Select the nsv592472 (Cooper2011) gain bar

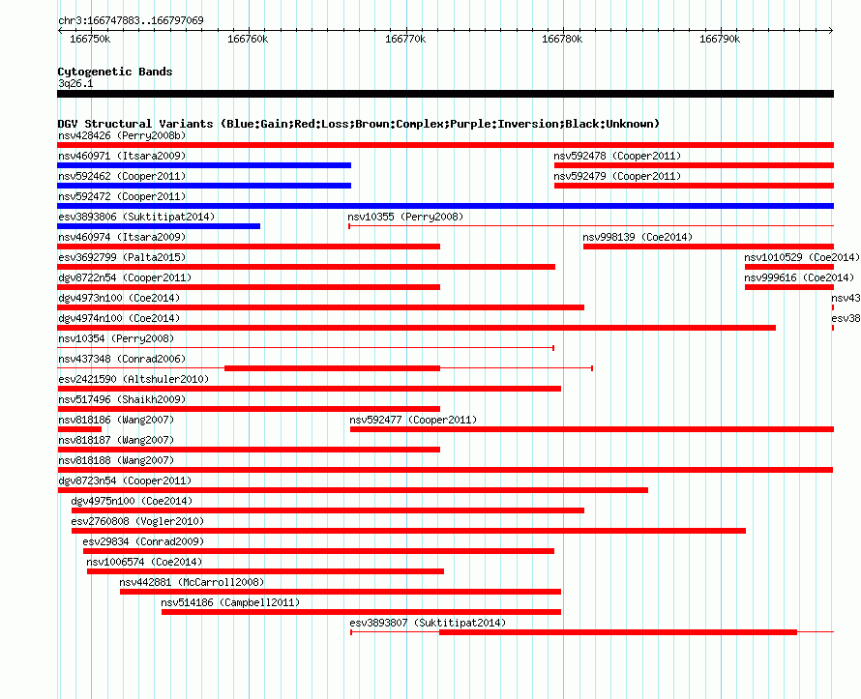[445, 206]
